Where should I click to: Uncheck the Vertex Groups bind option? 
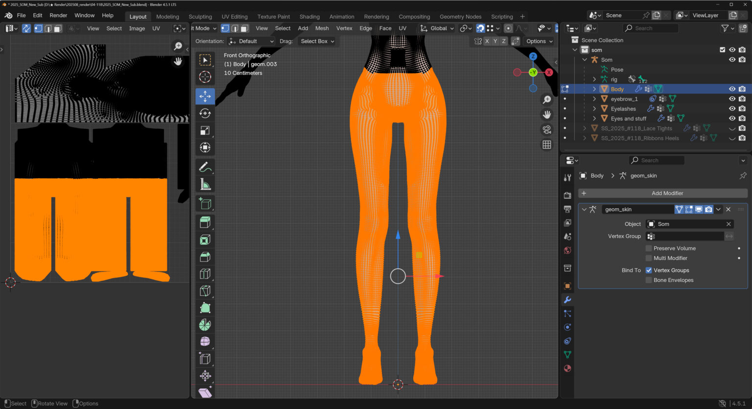coord(649,270)
